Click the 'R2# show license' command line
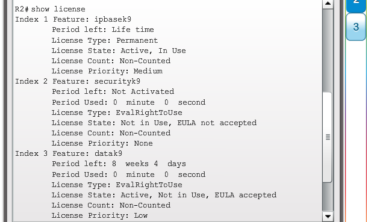 pos(50,9)
